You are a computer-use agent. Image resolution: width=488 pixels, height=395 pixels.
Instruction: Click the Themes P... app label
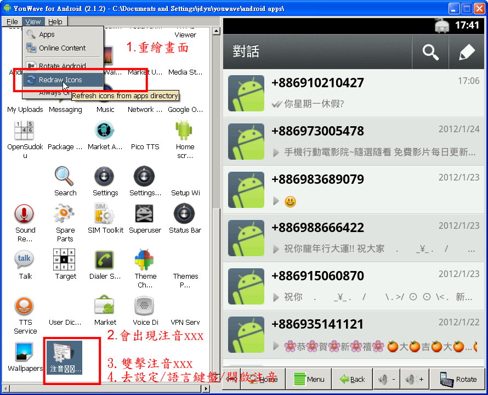tap(185, 280)
